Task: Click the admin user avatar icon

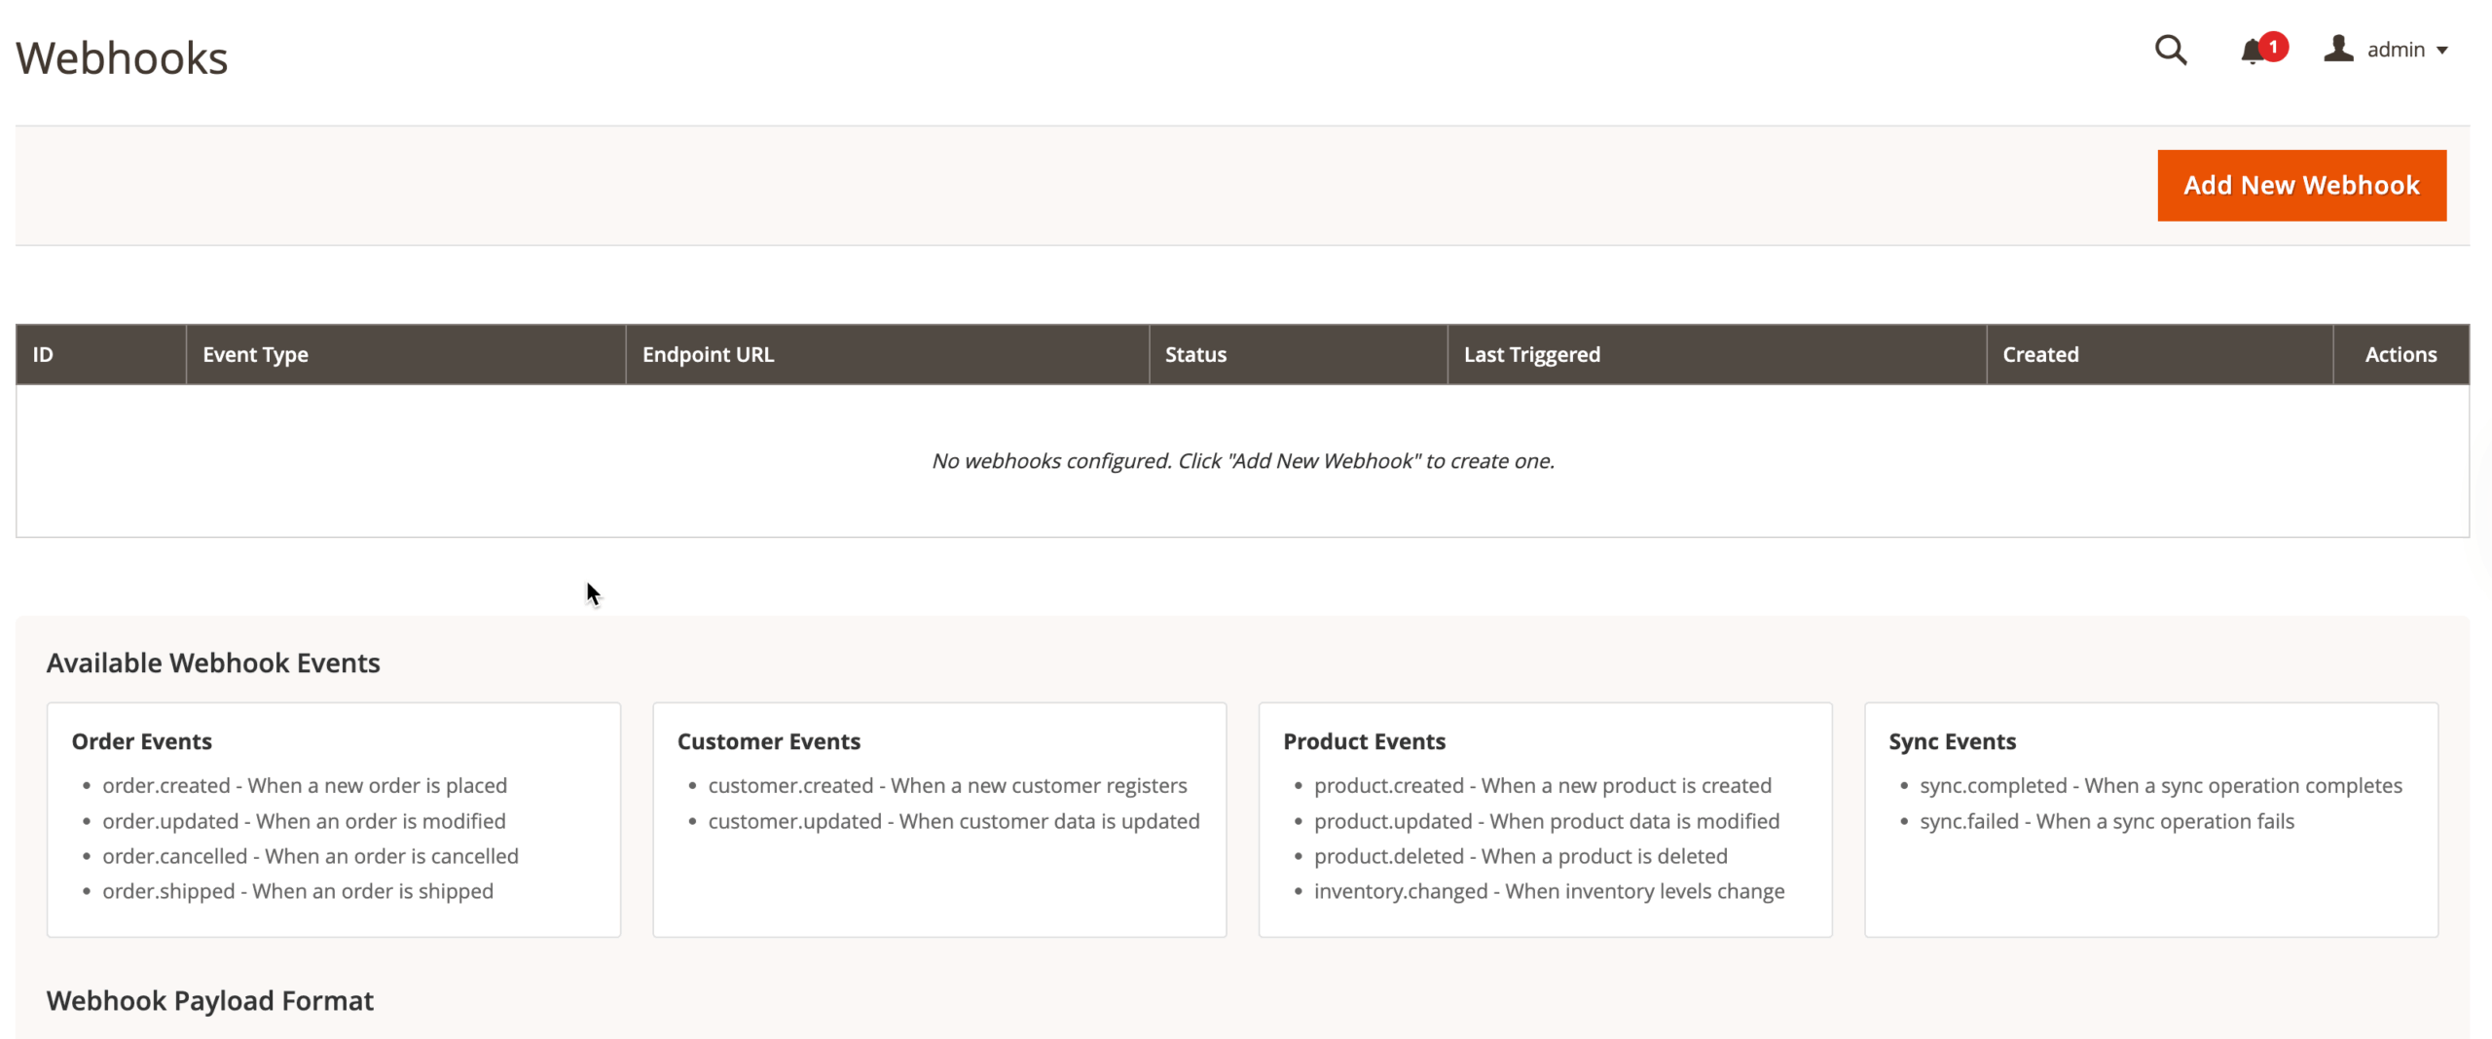Action: point(2337,49)
